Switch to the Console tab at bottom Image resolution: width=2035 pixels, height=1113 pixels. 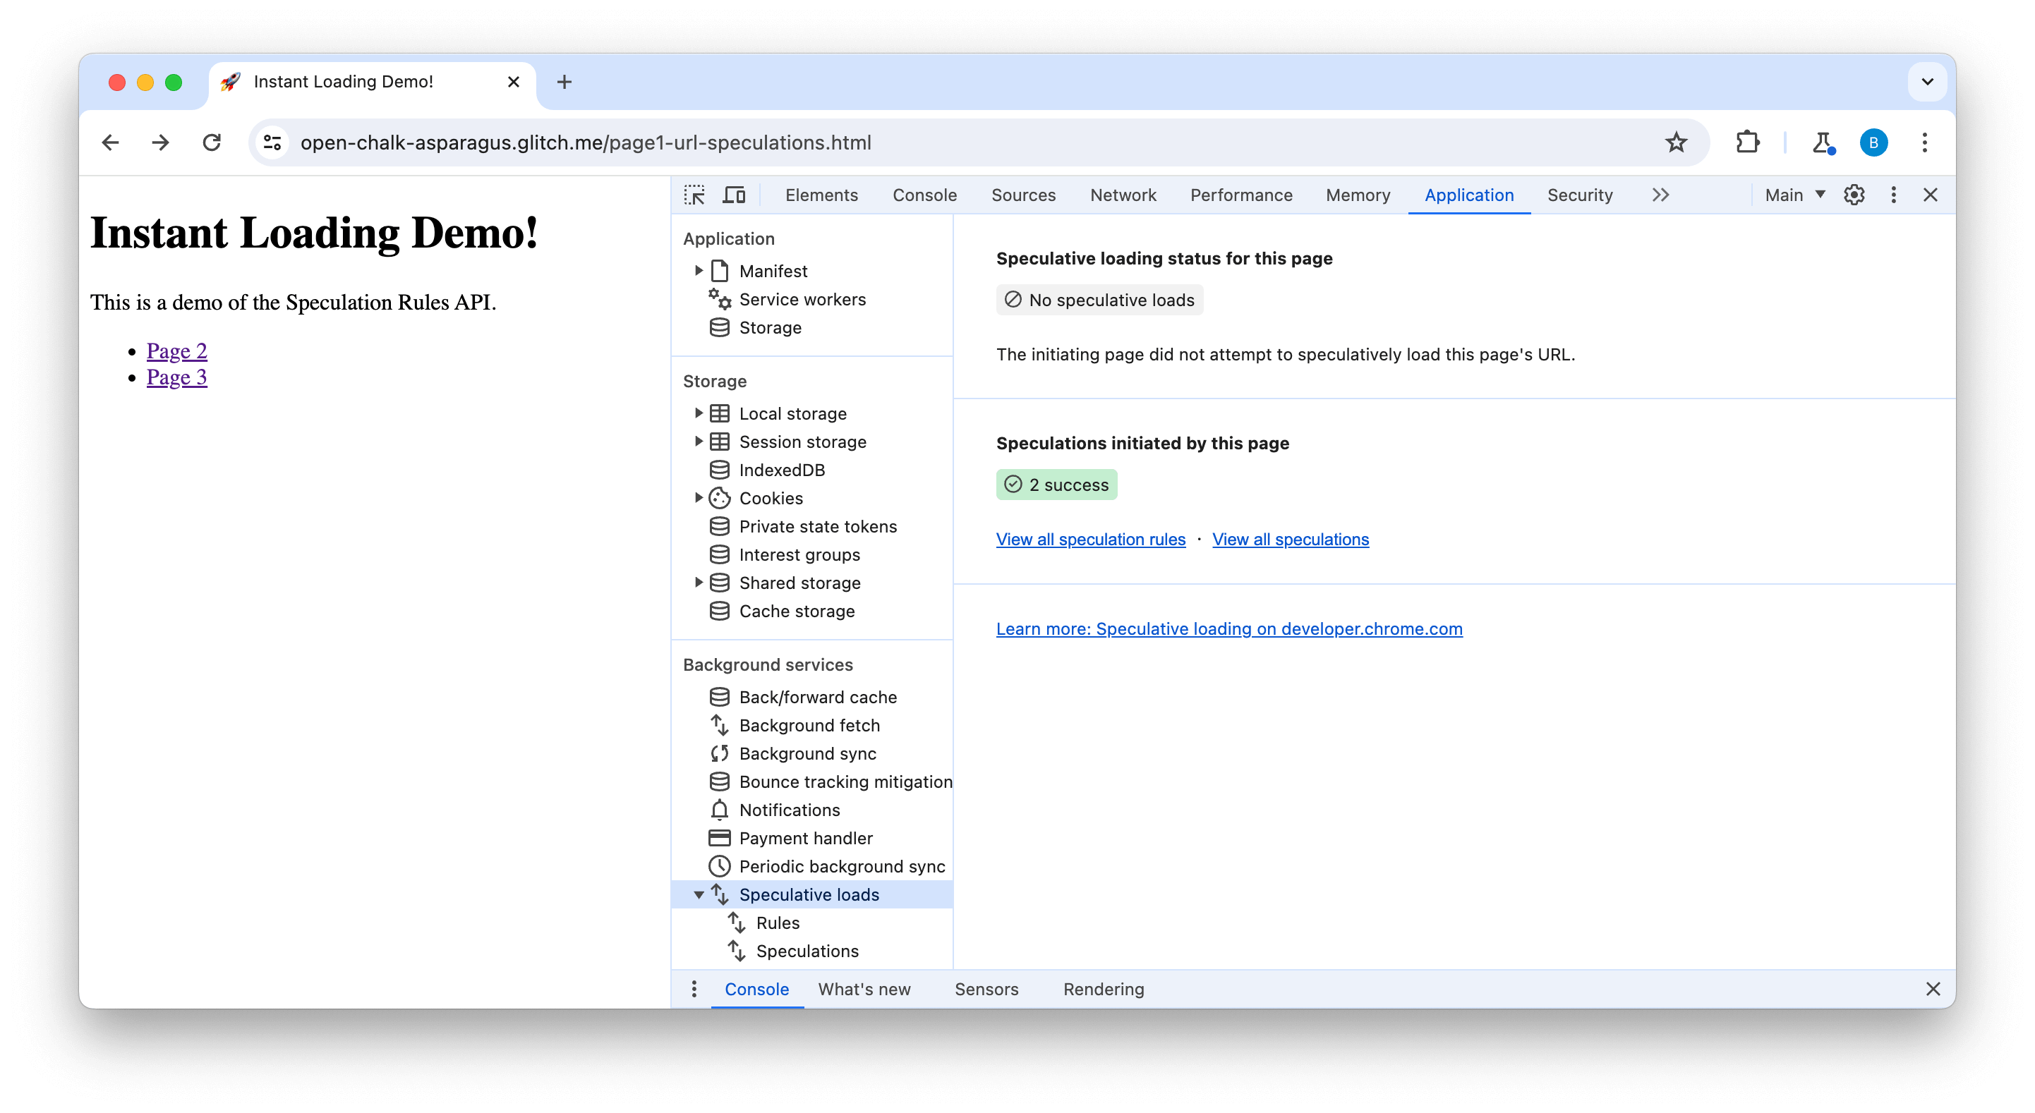[757, 988]
